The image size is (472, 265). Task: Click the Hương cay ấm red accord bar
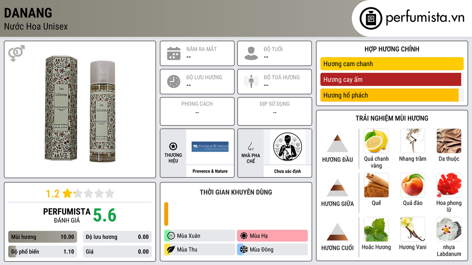coord(391,79)
